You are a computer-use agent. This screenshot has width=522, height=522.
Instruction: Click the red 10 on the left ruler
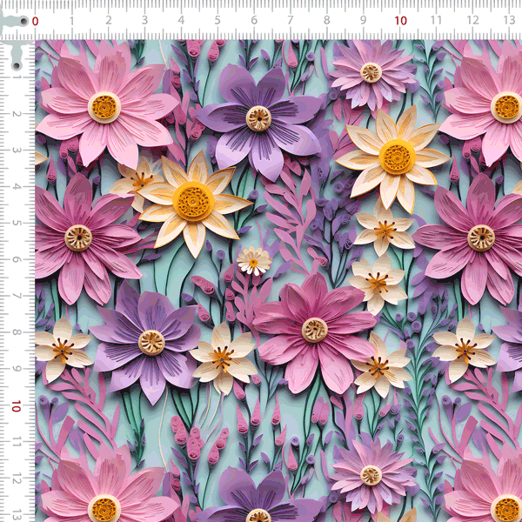coord(16,406)
